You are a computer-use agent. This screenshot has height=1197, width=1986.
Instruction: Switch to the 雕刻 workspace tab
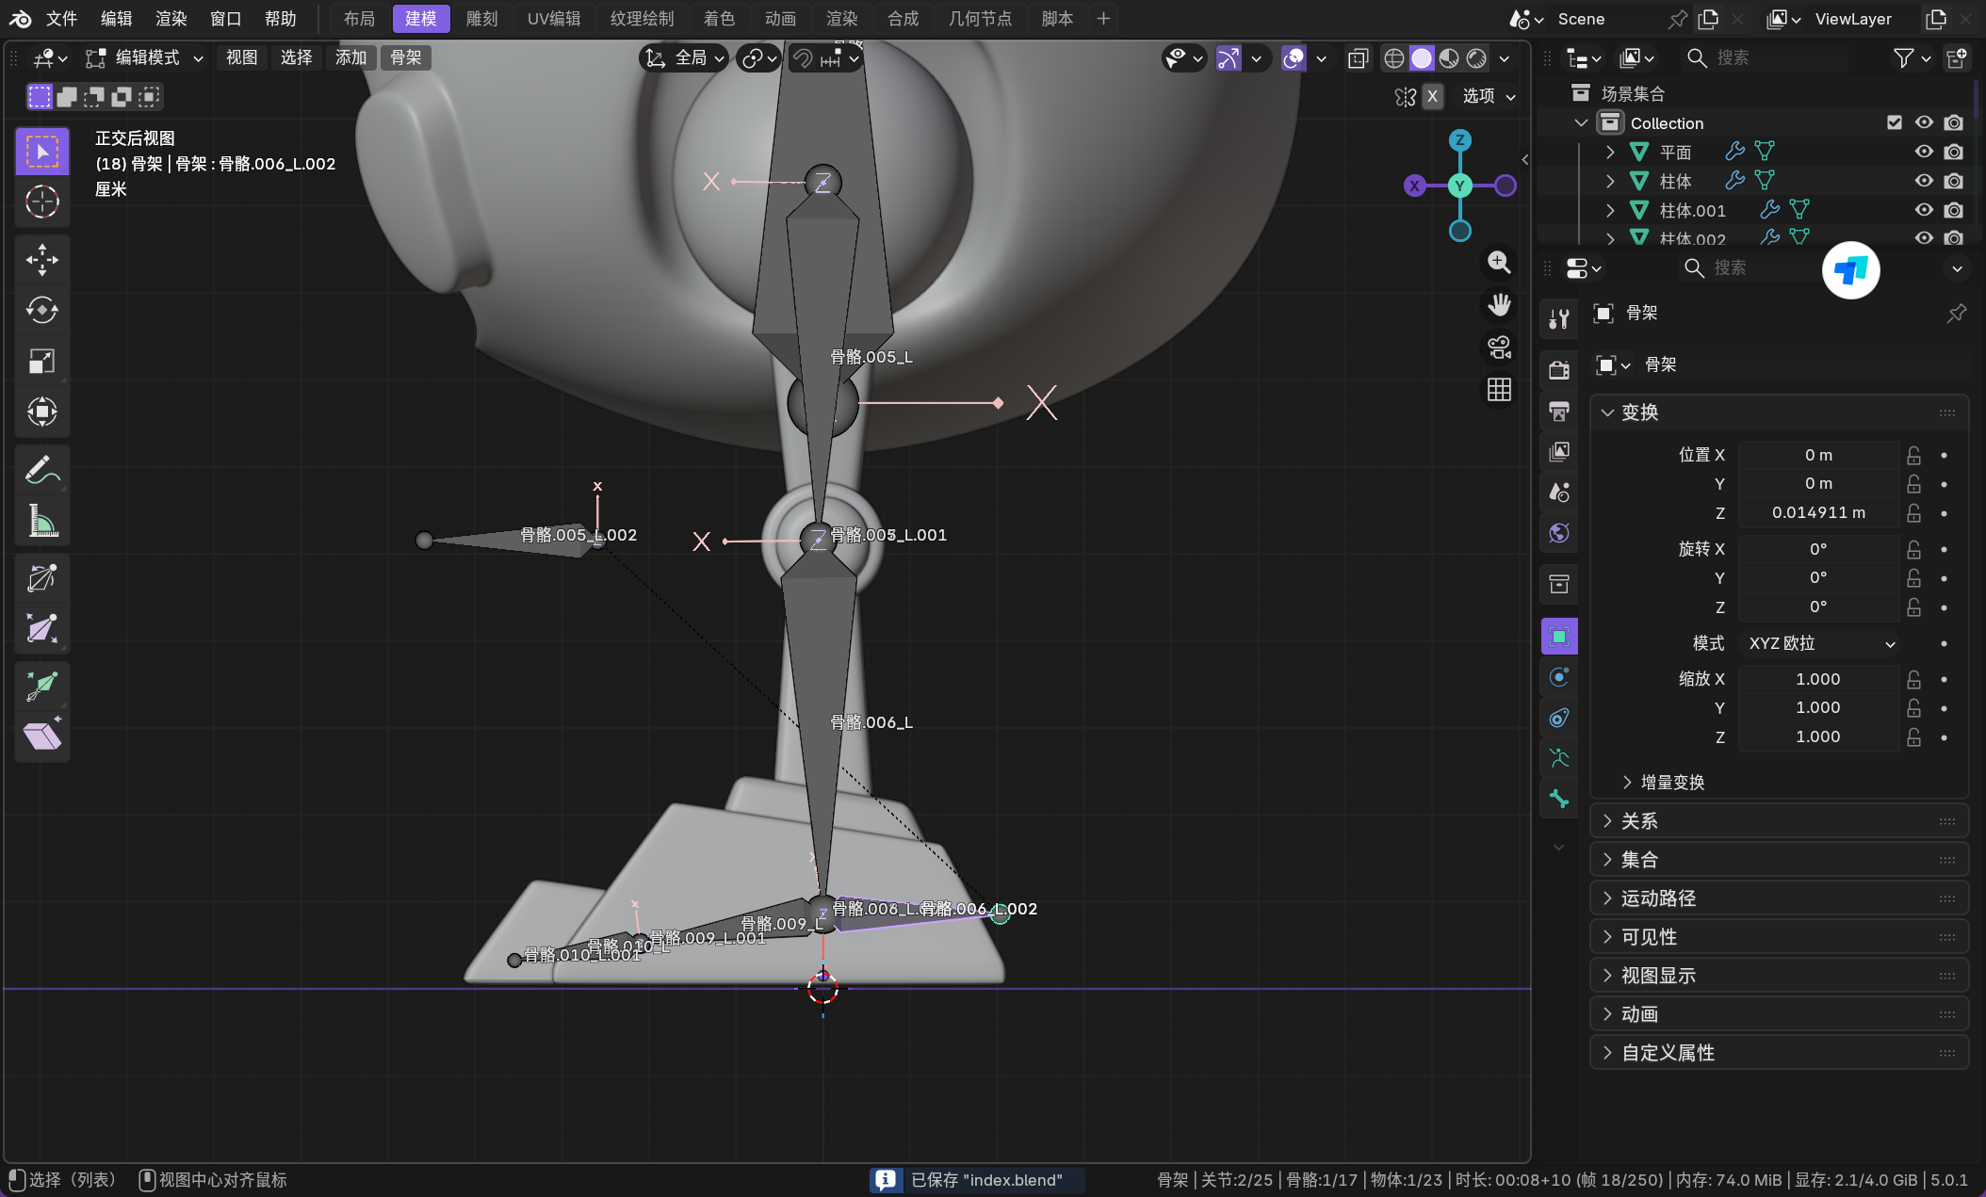click(x=481, y=19)
